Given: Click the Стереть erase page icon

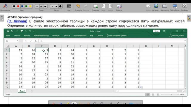Looking at the screenshot, I should pos(119,6).
